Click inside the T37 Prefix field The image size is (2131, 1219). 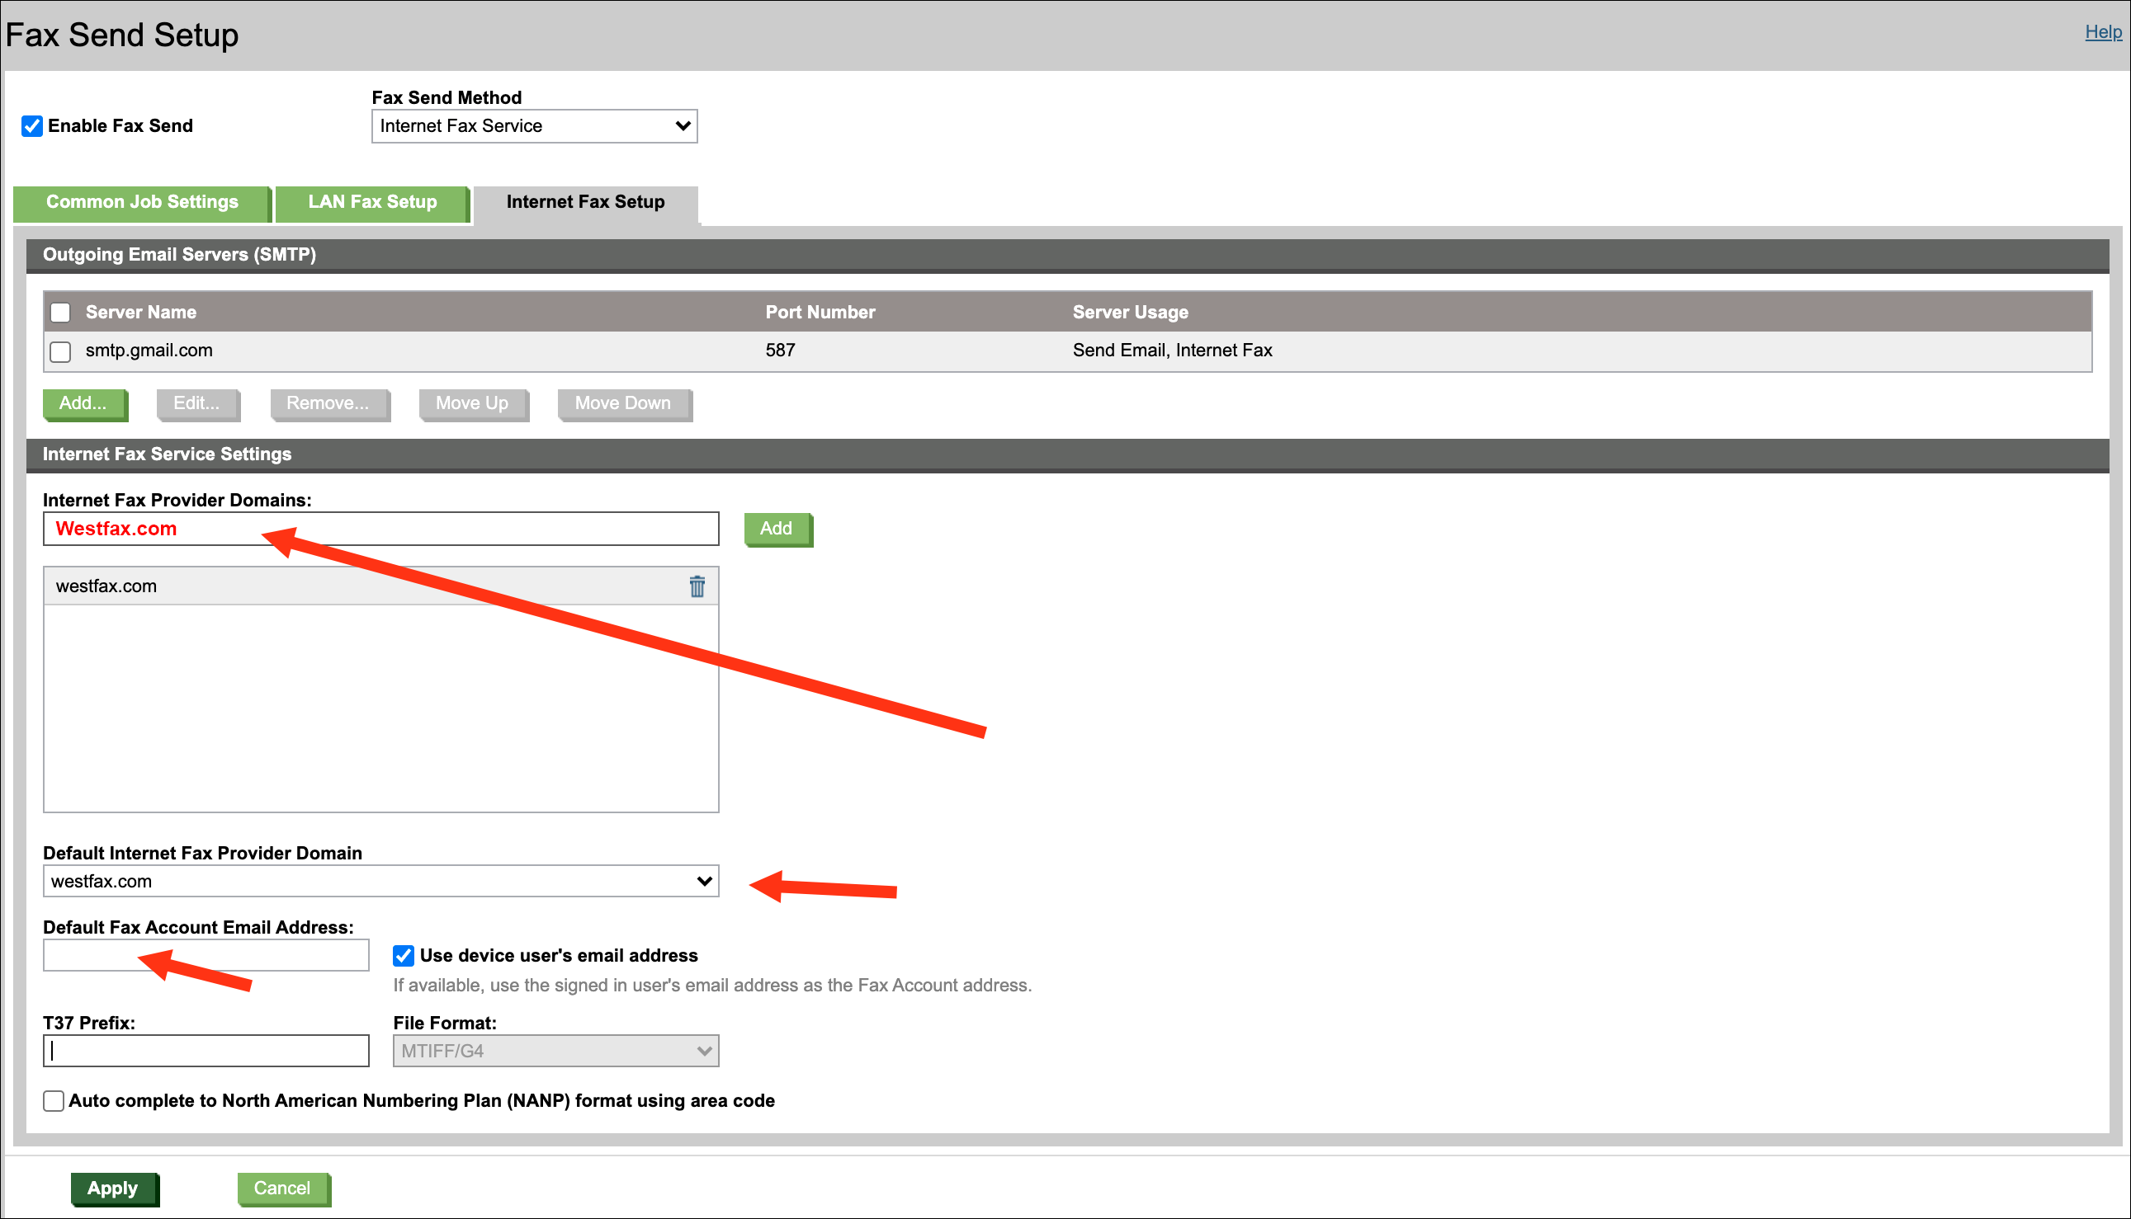pos(206,1050)
